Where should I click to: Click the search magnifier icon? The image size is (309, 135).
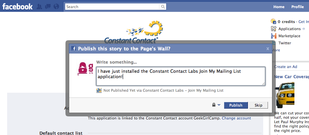pyautogui.click(x=163, y=7)
